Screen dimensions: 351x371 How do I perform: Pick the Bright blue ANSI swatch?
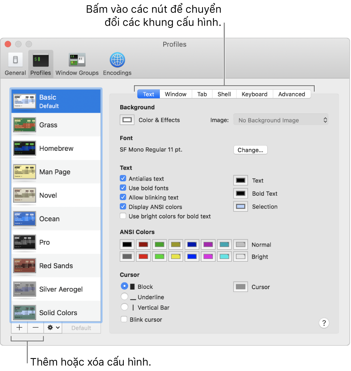click(192, 256)
